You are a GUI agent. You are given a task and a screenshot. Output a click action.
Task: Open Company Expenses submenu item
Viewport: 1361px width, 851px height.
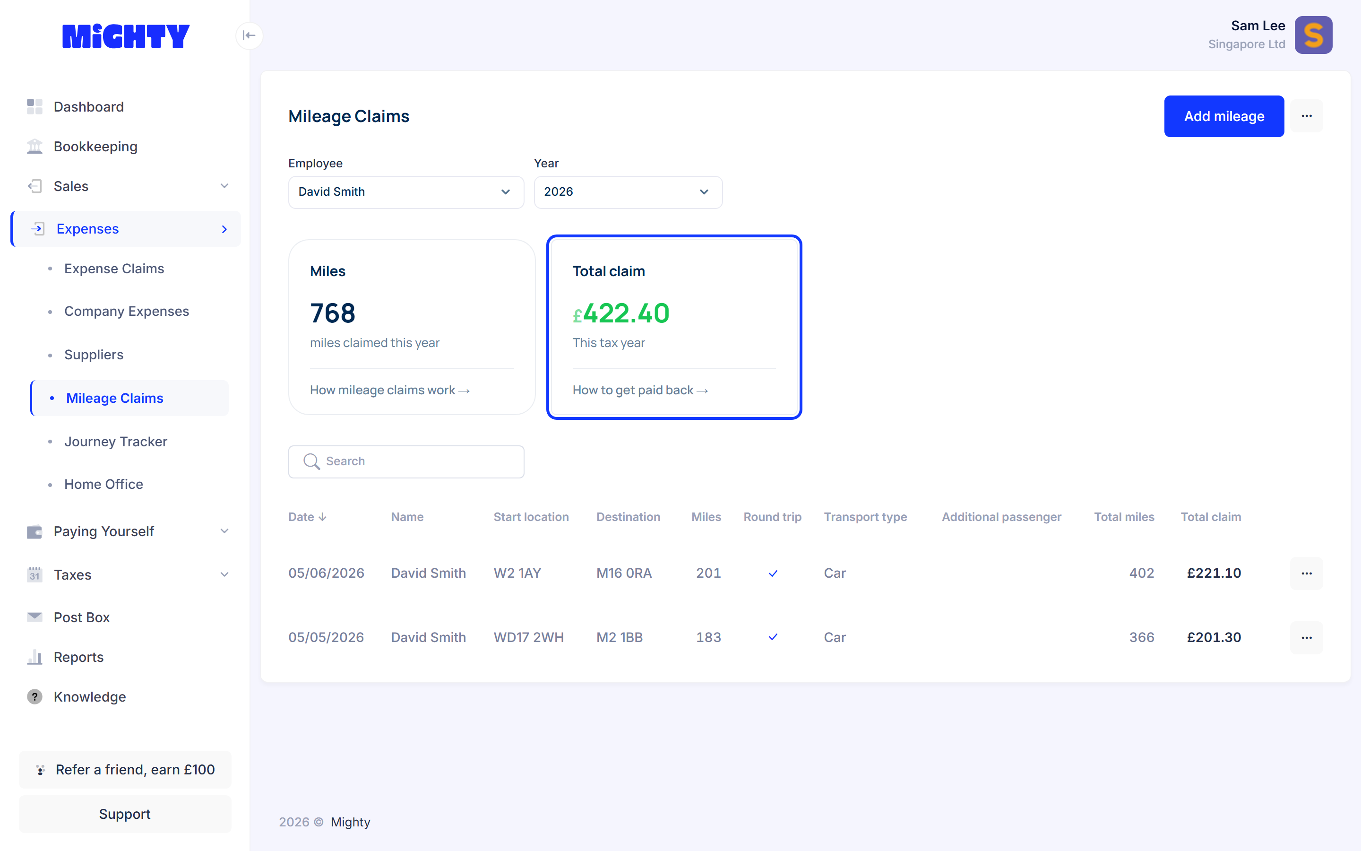point(127,311)
